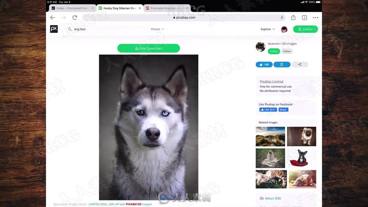Open the browser three-dot menu
Viewport: 368px width, 207px height.
pos(316,17)
